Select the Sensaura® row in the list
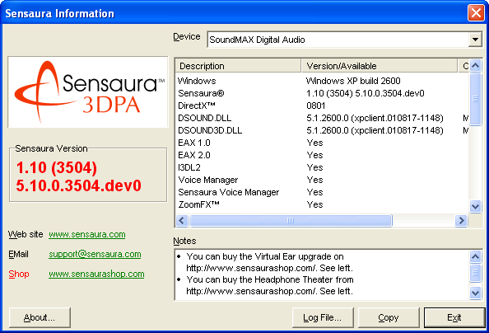Image resolution: width=489 pixels, height=333 pixels. [x=322, y=93]
